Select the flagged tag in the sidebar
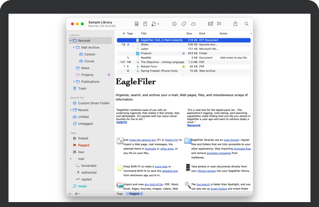The image size is (319, 207). pyautogui.click(x=83, y=145)
